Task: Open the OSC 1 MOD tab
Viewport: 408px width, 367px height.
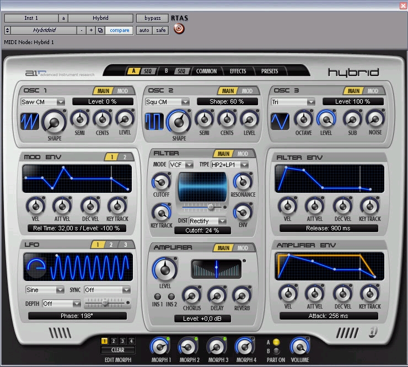Action: coord(122,91)
